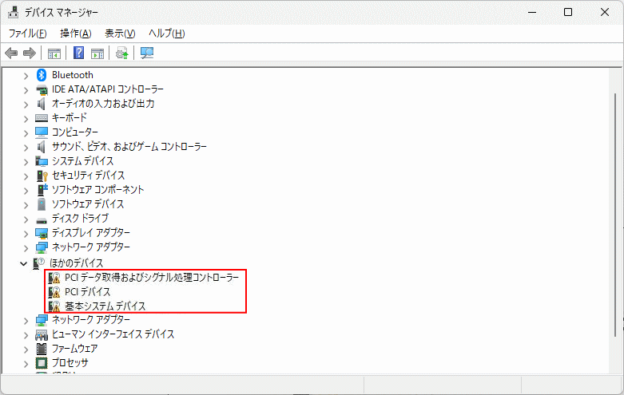
Task: Click the プロセッサ icon
Action: point(42,363)
